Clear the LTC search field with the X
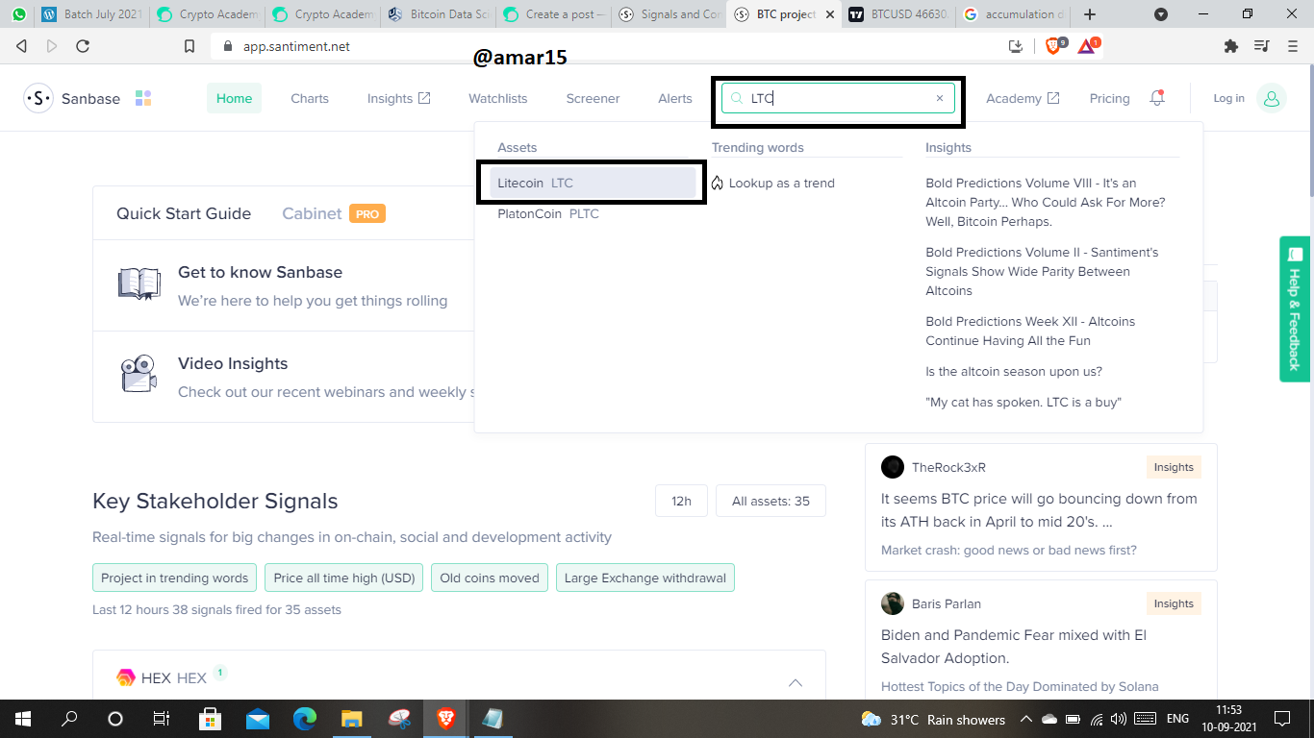This screenshot has height=738, width=1314. (x=940, y=98)
